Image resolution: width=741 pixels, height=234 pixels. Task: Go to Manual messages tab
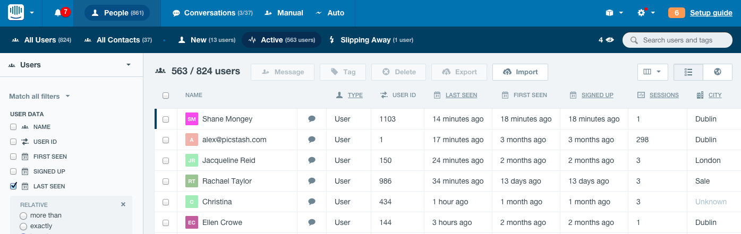pyautogui.click(x=284, y=13)
